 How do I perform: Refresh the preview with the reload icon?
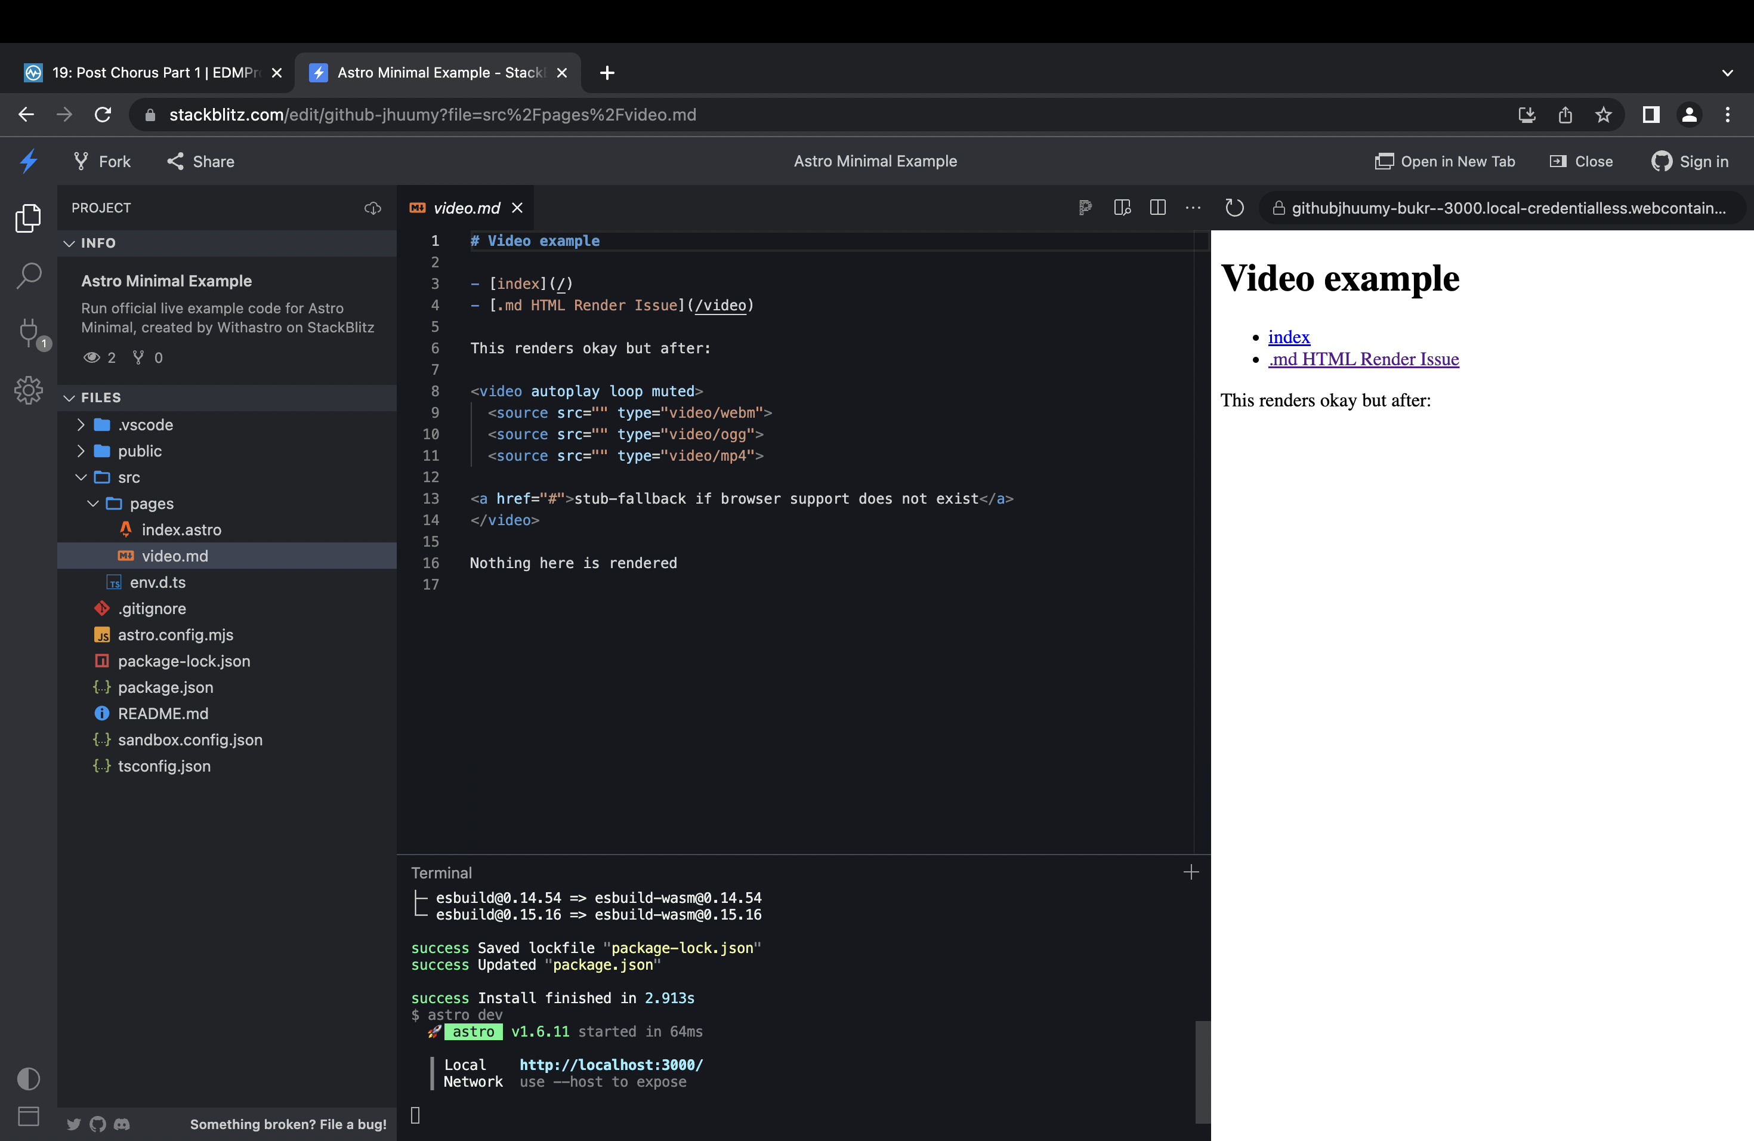click(x=1234, y=207)
